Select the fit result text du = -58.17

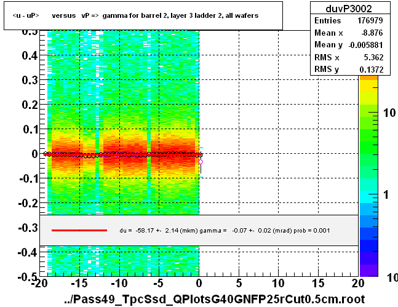[225, 231]
